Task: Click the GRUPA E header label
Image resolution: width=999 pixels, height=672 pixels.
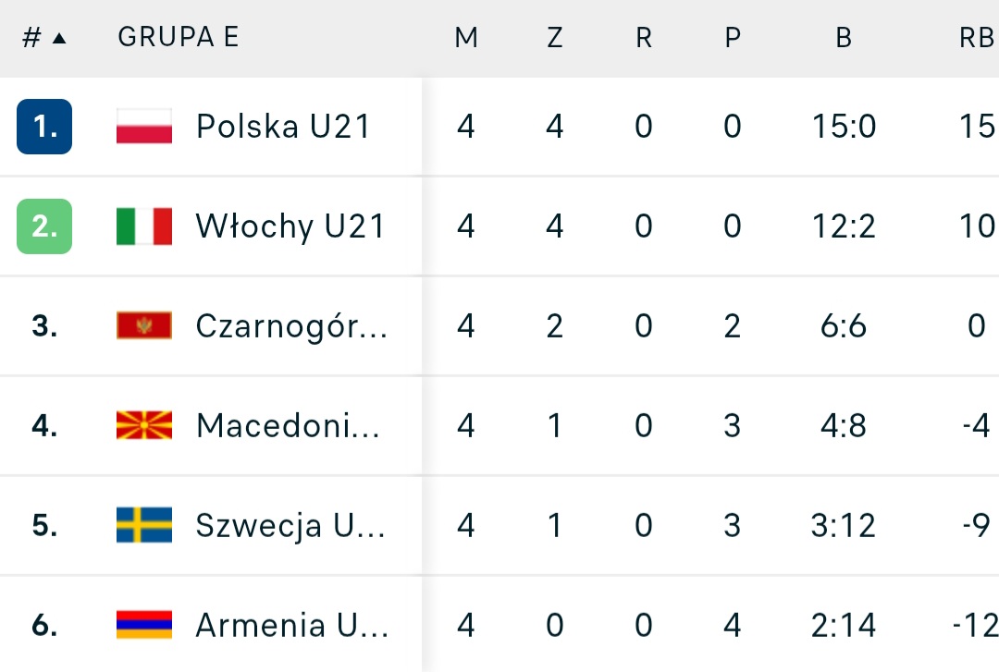Action: pyautogui.click(x=179, y=37)
